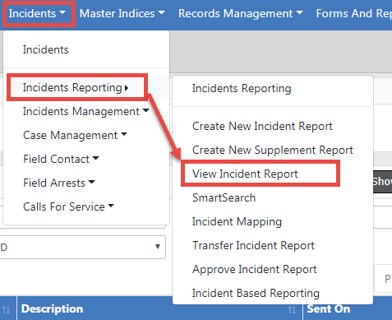Select View Incident Report
The height and width of the screenshot is (320, 392).
point(245,174)
